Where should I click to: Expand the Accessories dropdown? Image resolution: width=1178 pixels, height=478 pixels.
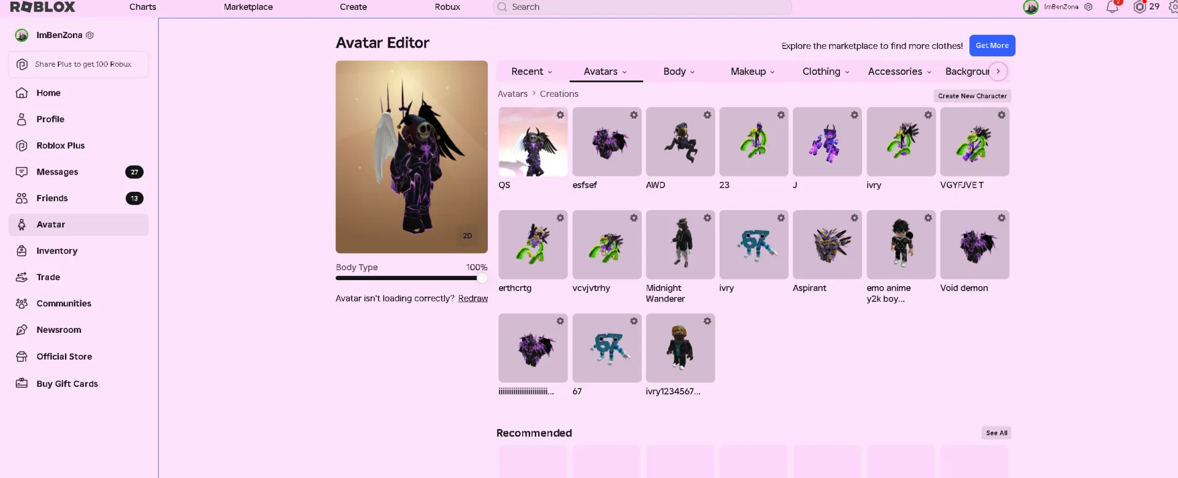pos(899,72)
